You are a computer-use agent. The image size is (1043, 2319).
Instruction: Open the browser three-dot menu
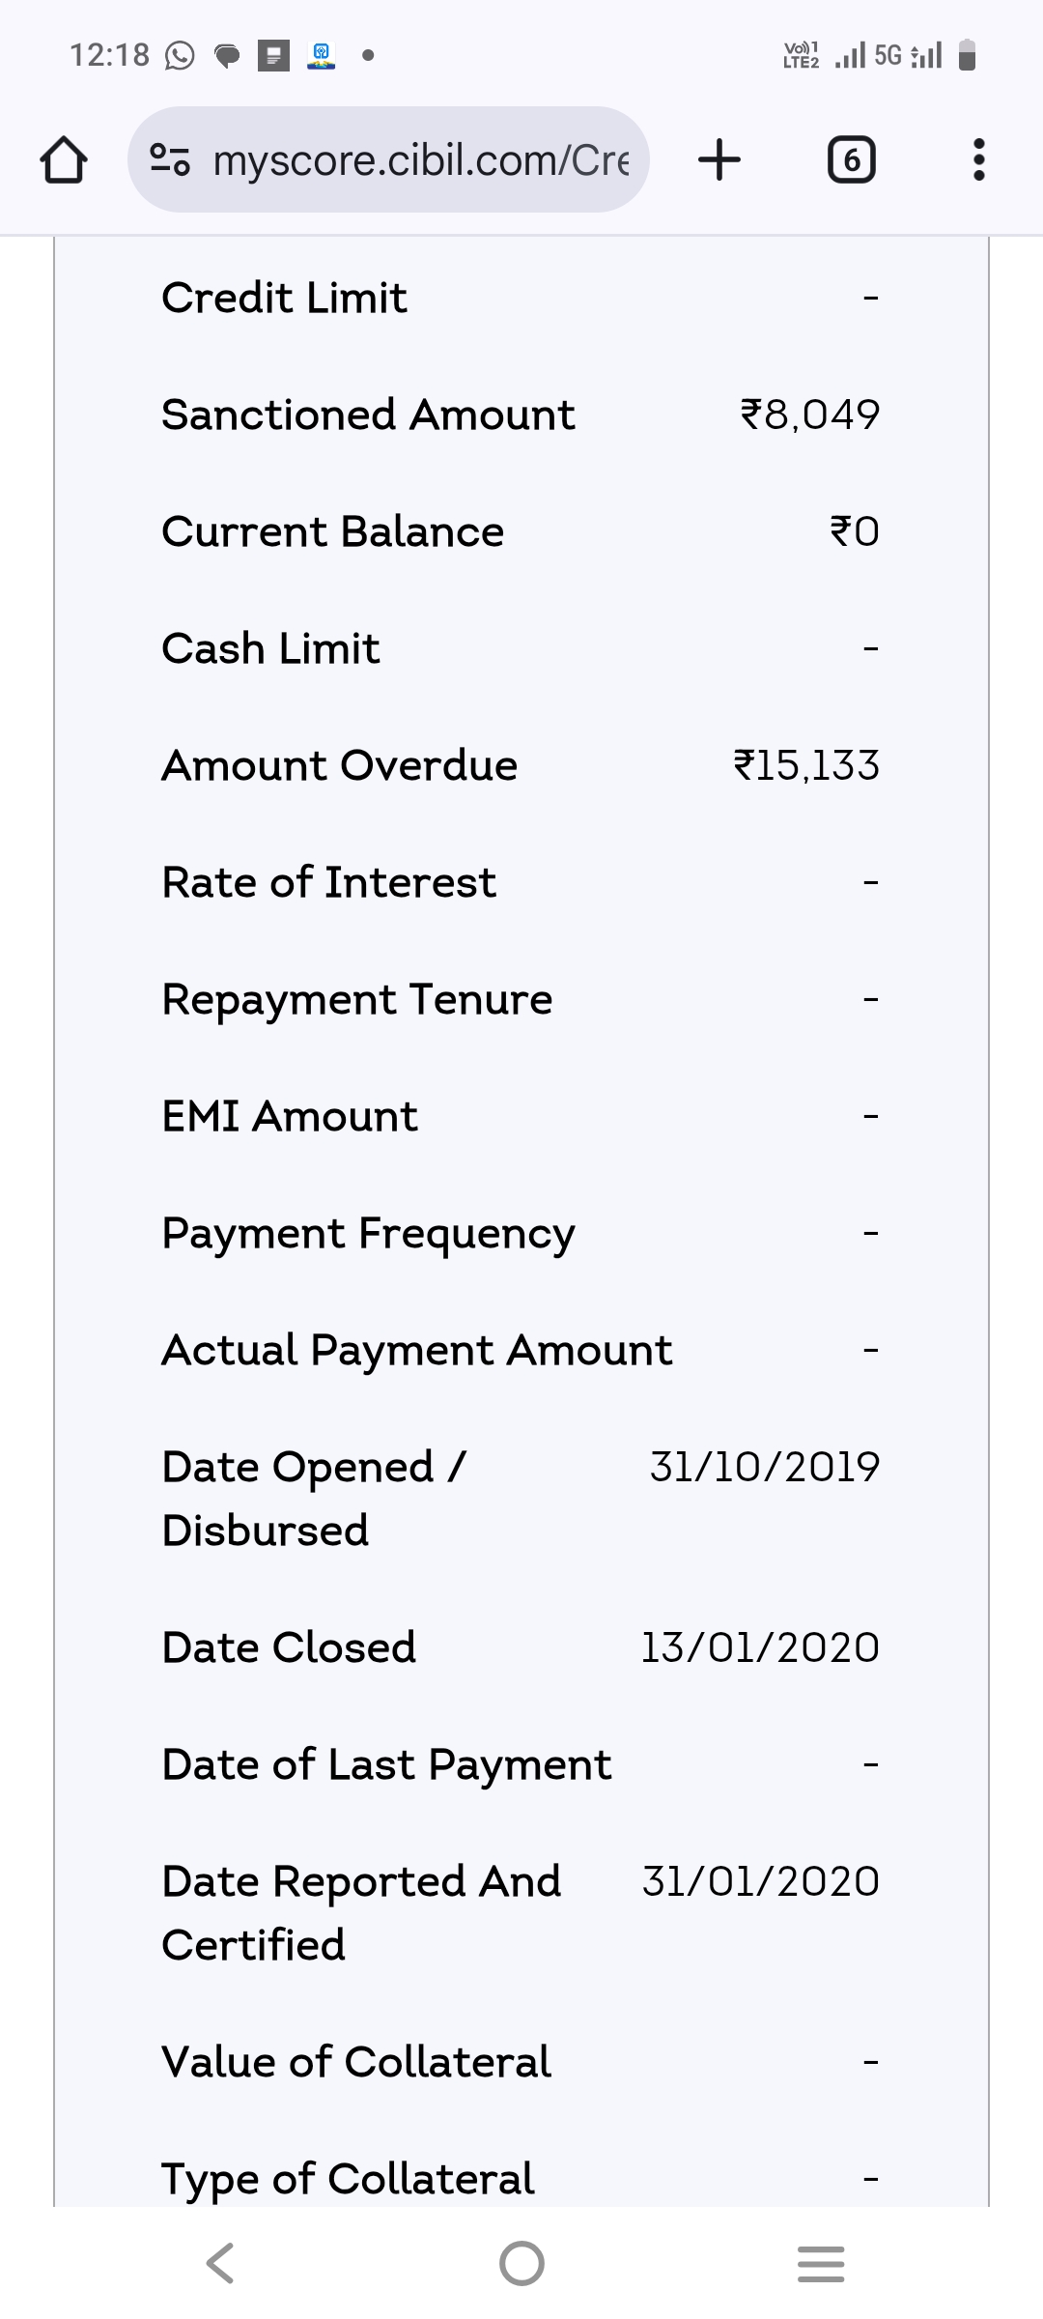coord(978,160)
